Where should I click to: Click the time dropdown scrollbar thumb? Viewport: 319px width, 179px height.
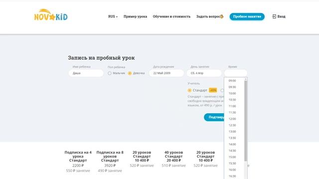click(246, 121)
